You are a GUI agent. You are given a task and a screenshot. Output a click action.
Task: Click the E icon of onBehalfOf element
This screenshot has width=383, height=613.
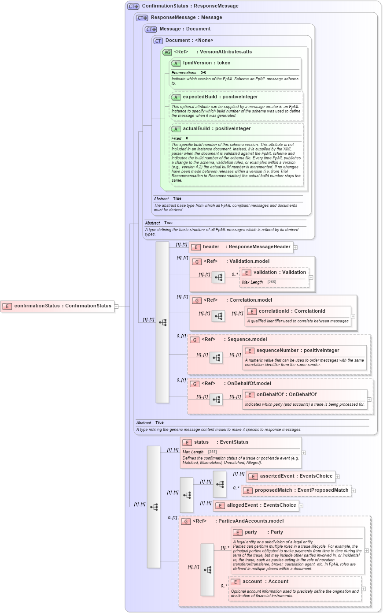pyautogui.click(x=250, y=395)
